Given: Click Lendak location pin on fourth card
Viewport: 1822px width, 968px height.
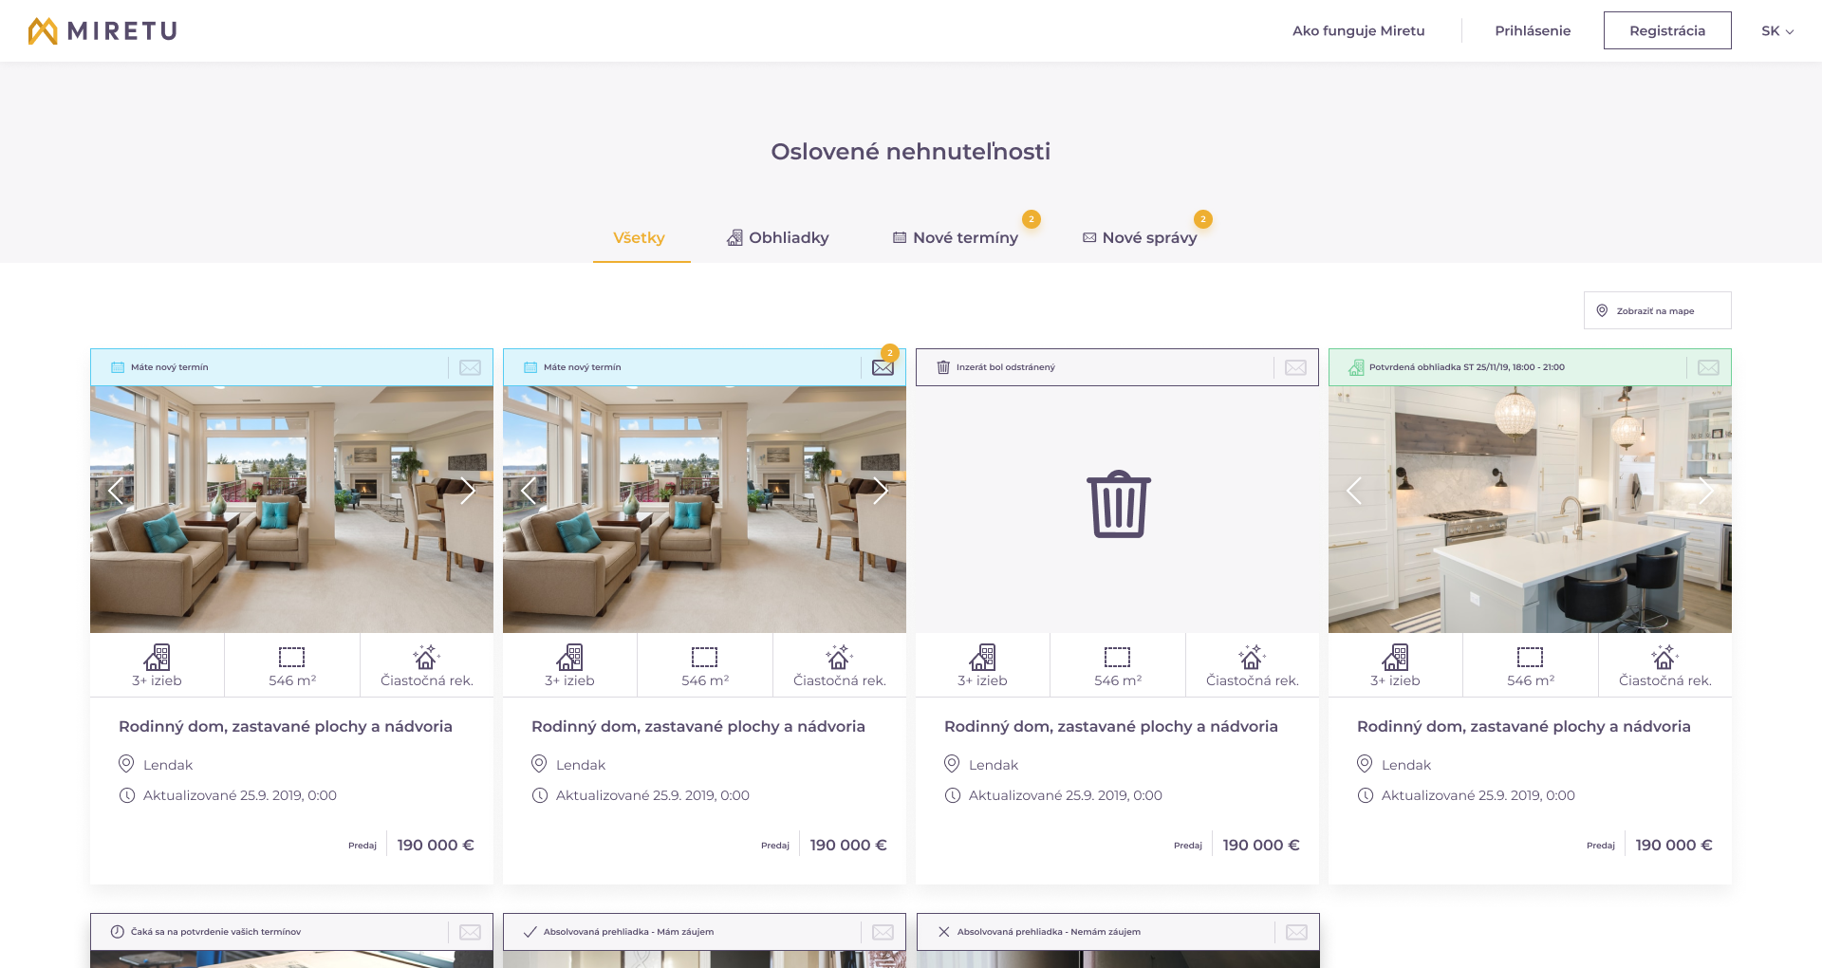Looking at the screenshot, I should pos(1365,764).
